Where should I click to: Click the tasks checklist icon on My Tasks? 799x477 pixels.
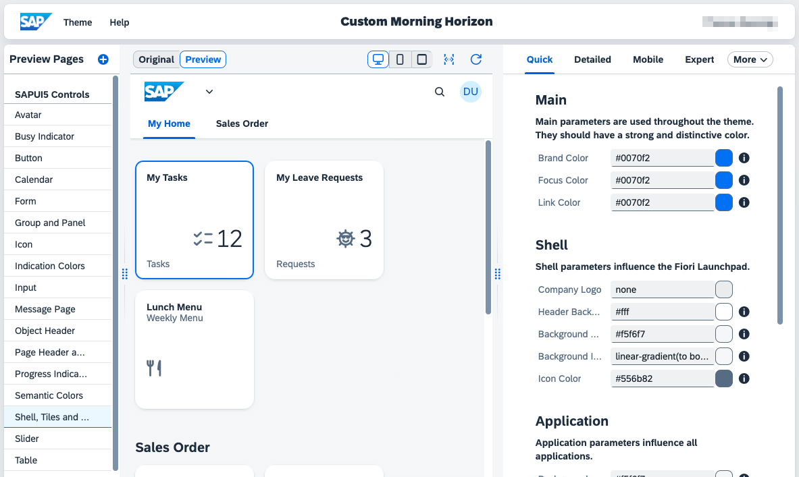[x=203, y=239]
